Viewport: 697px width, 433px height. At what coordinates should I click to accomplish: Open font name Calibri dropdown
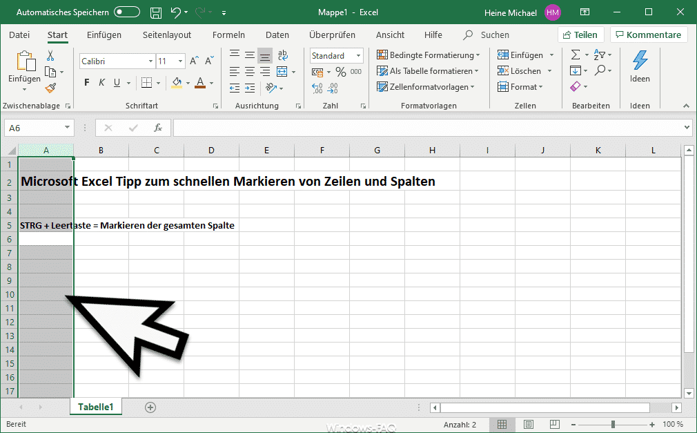click(x=150, y=61)
